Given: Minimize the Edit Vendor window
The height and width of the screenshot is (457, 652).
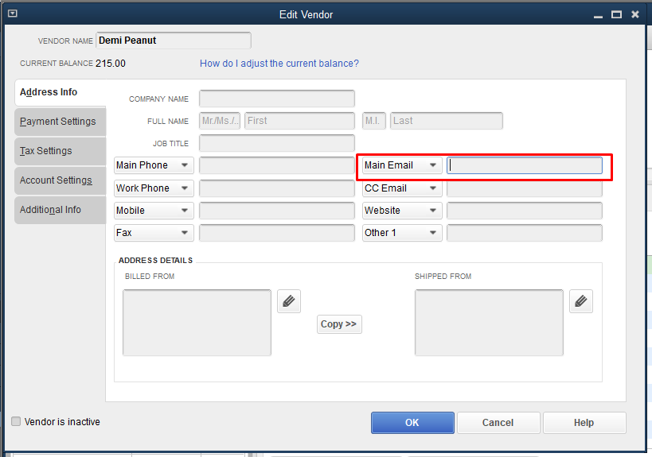Looking at the screenshot, I should [599, 15].
